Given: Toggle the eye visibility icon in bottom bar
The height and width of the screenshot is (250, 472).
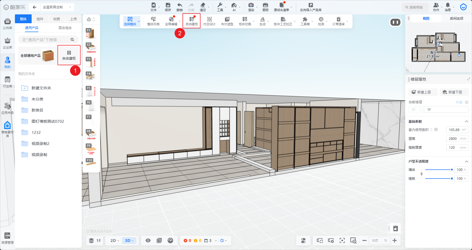Looking at the screenshot, I should (148, 241).
